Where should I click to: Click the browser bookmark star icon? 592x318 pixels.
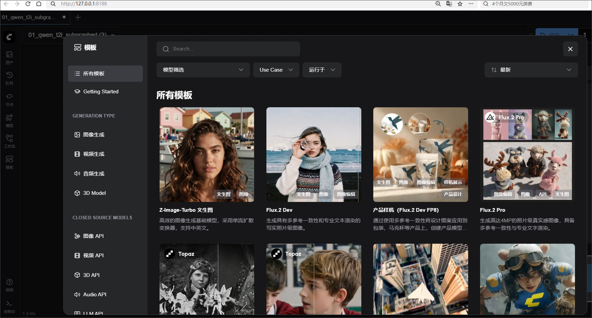click(460, 4)
